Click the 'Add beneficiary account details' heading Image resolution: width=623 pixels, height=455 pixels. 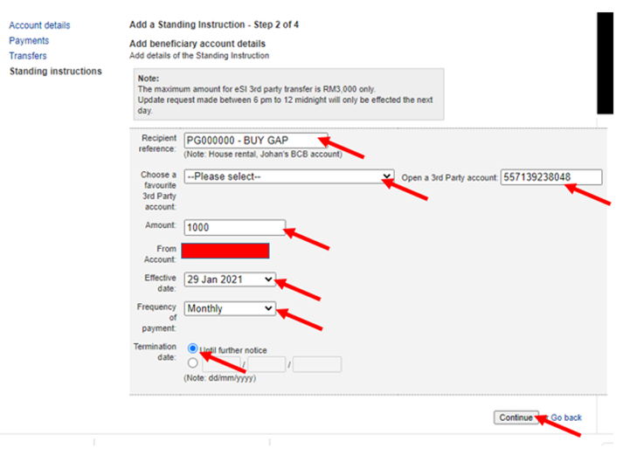pyautogui.click(x=197, y=44)
